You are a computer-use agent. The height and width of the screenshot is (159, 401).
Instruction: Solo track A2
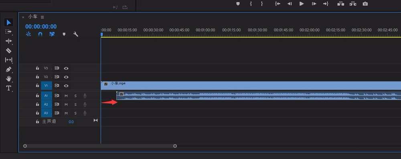75,105
